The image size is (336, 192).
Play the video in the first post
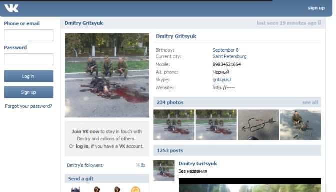click(x=250, y=185)
